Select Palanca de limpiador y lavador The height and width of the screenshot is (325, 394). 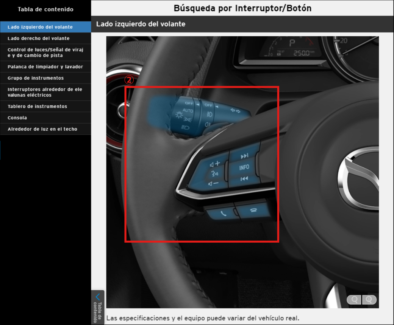tap(45, 67)
